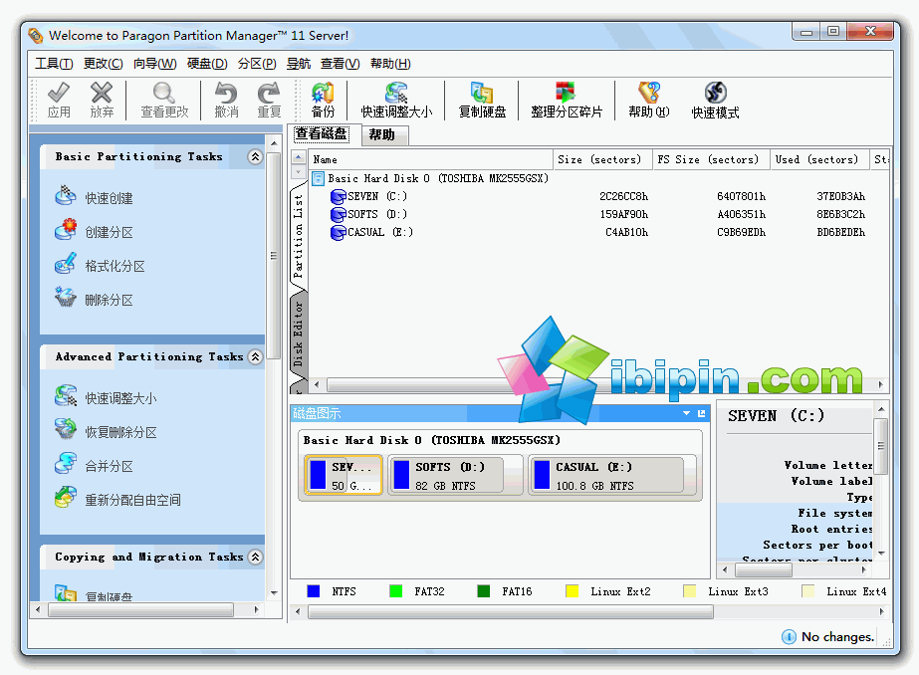Collapse the Copying and Migration Tasks section
This screenshot has width=919, height=675.
click(x=255, y=557)
